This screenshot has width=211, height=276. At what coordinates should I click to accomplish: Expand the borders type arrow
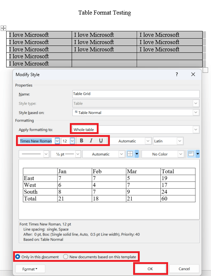[137, 154]
